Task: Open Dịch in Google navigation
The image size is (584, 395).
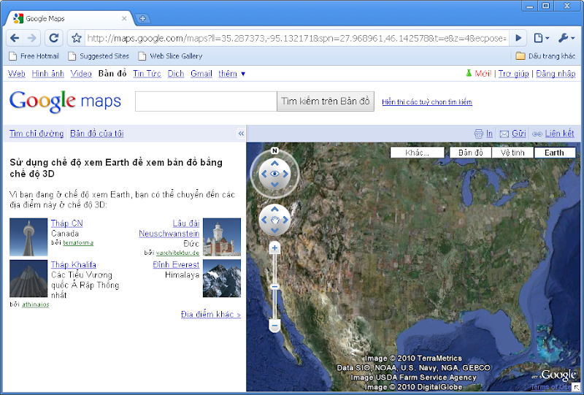Action: pos(176,74)
